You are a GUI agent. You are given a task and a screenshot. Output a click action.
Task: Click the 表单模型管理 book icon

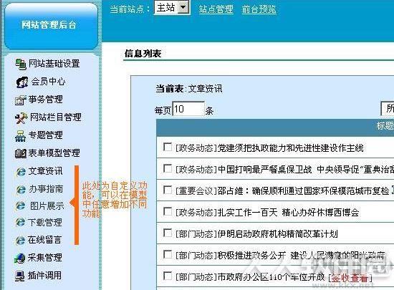click(21, 153)
